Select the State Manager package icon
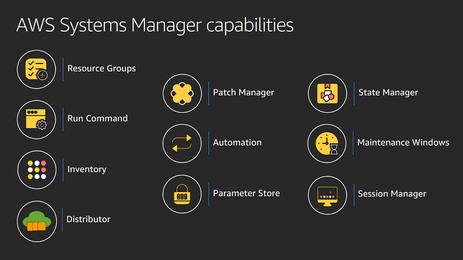Image resolution: width=463 pixels, height=260 pixels. [327, 93]
